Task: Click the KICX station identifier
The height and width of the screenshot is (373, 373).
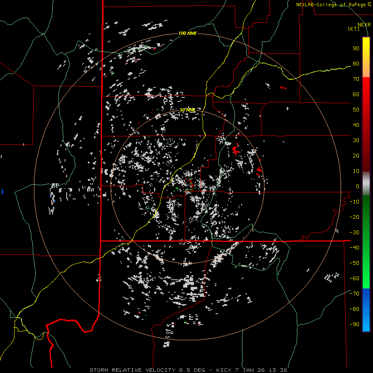Action: pos(224,370)
